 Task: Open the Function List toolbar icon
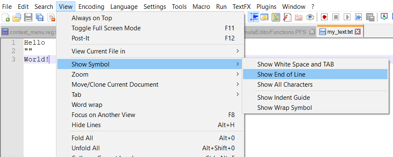click(287, 17)
